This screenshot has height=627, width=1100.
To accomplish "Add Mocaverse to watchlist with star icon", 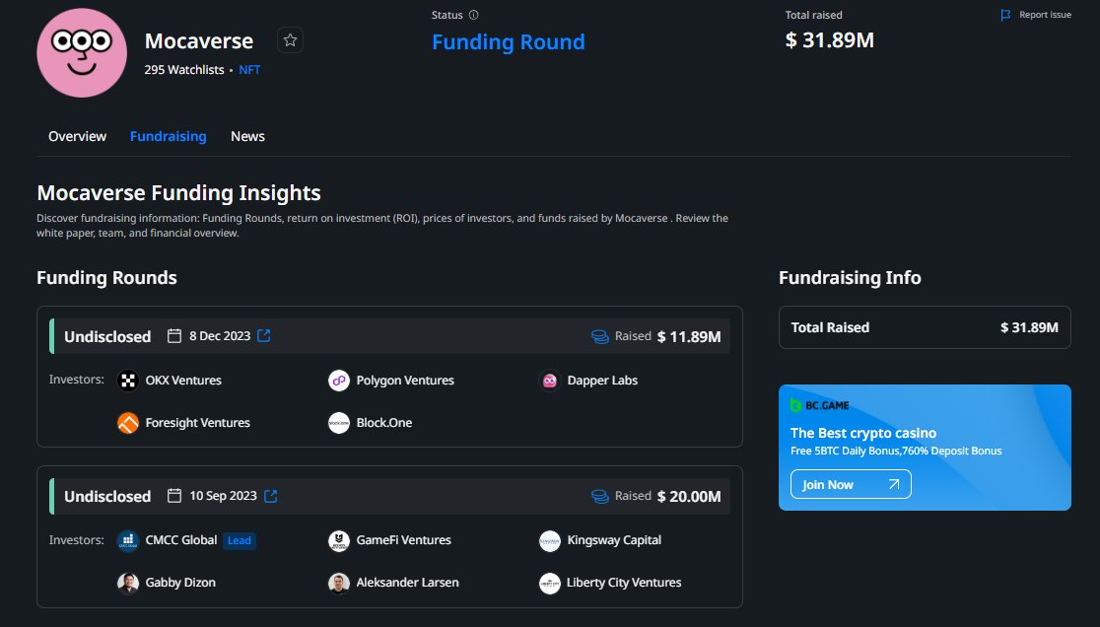I will point(290,40).
